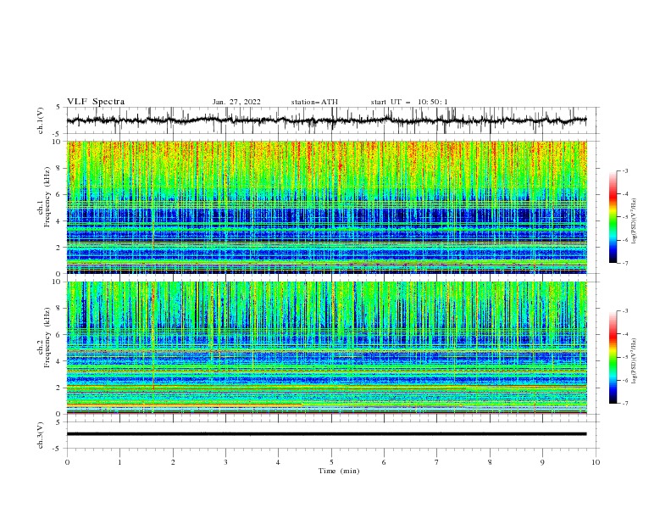Click the ch.1 voltage waveform trace

click(326, 120)
